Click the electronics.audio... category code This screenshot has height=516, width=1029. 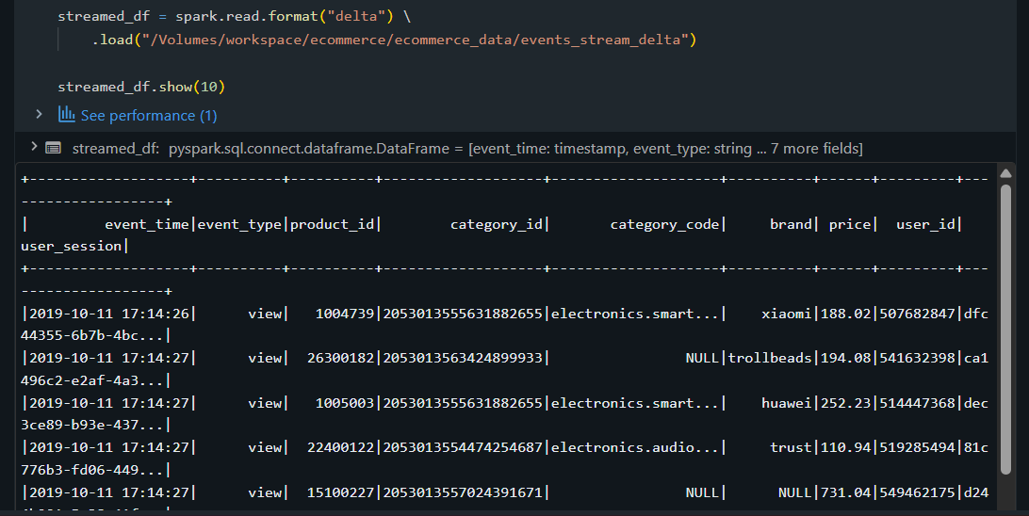635,447
